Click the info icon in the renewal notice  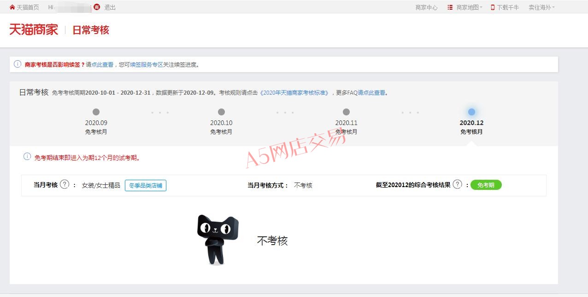[18, 64]
